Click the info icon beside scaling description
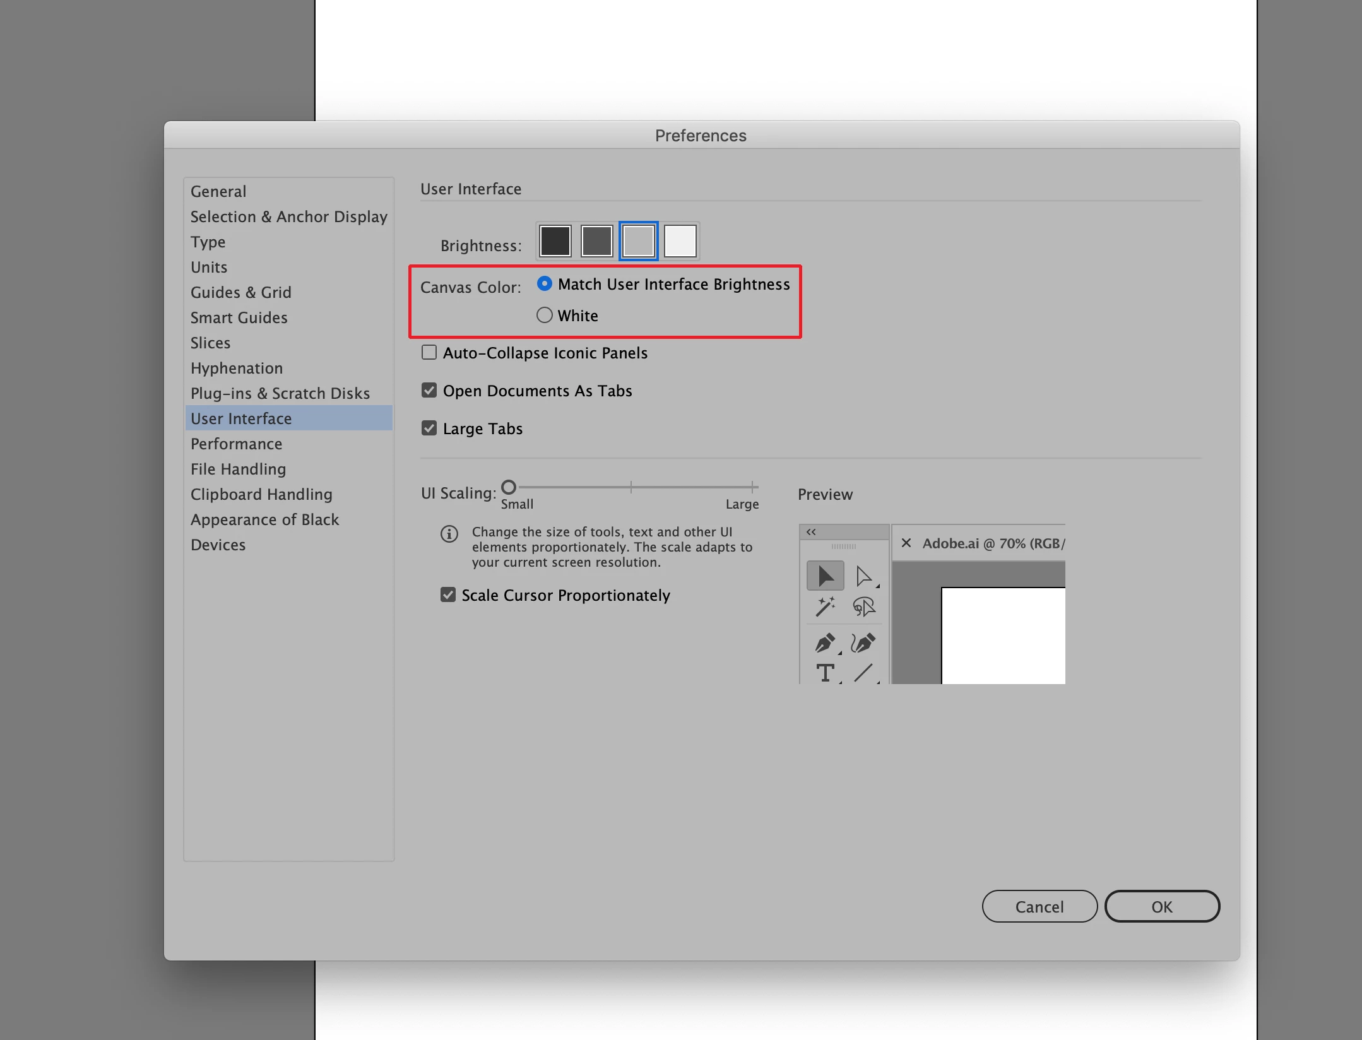1362x1040 pixels. point(449,534)
